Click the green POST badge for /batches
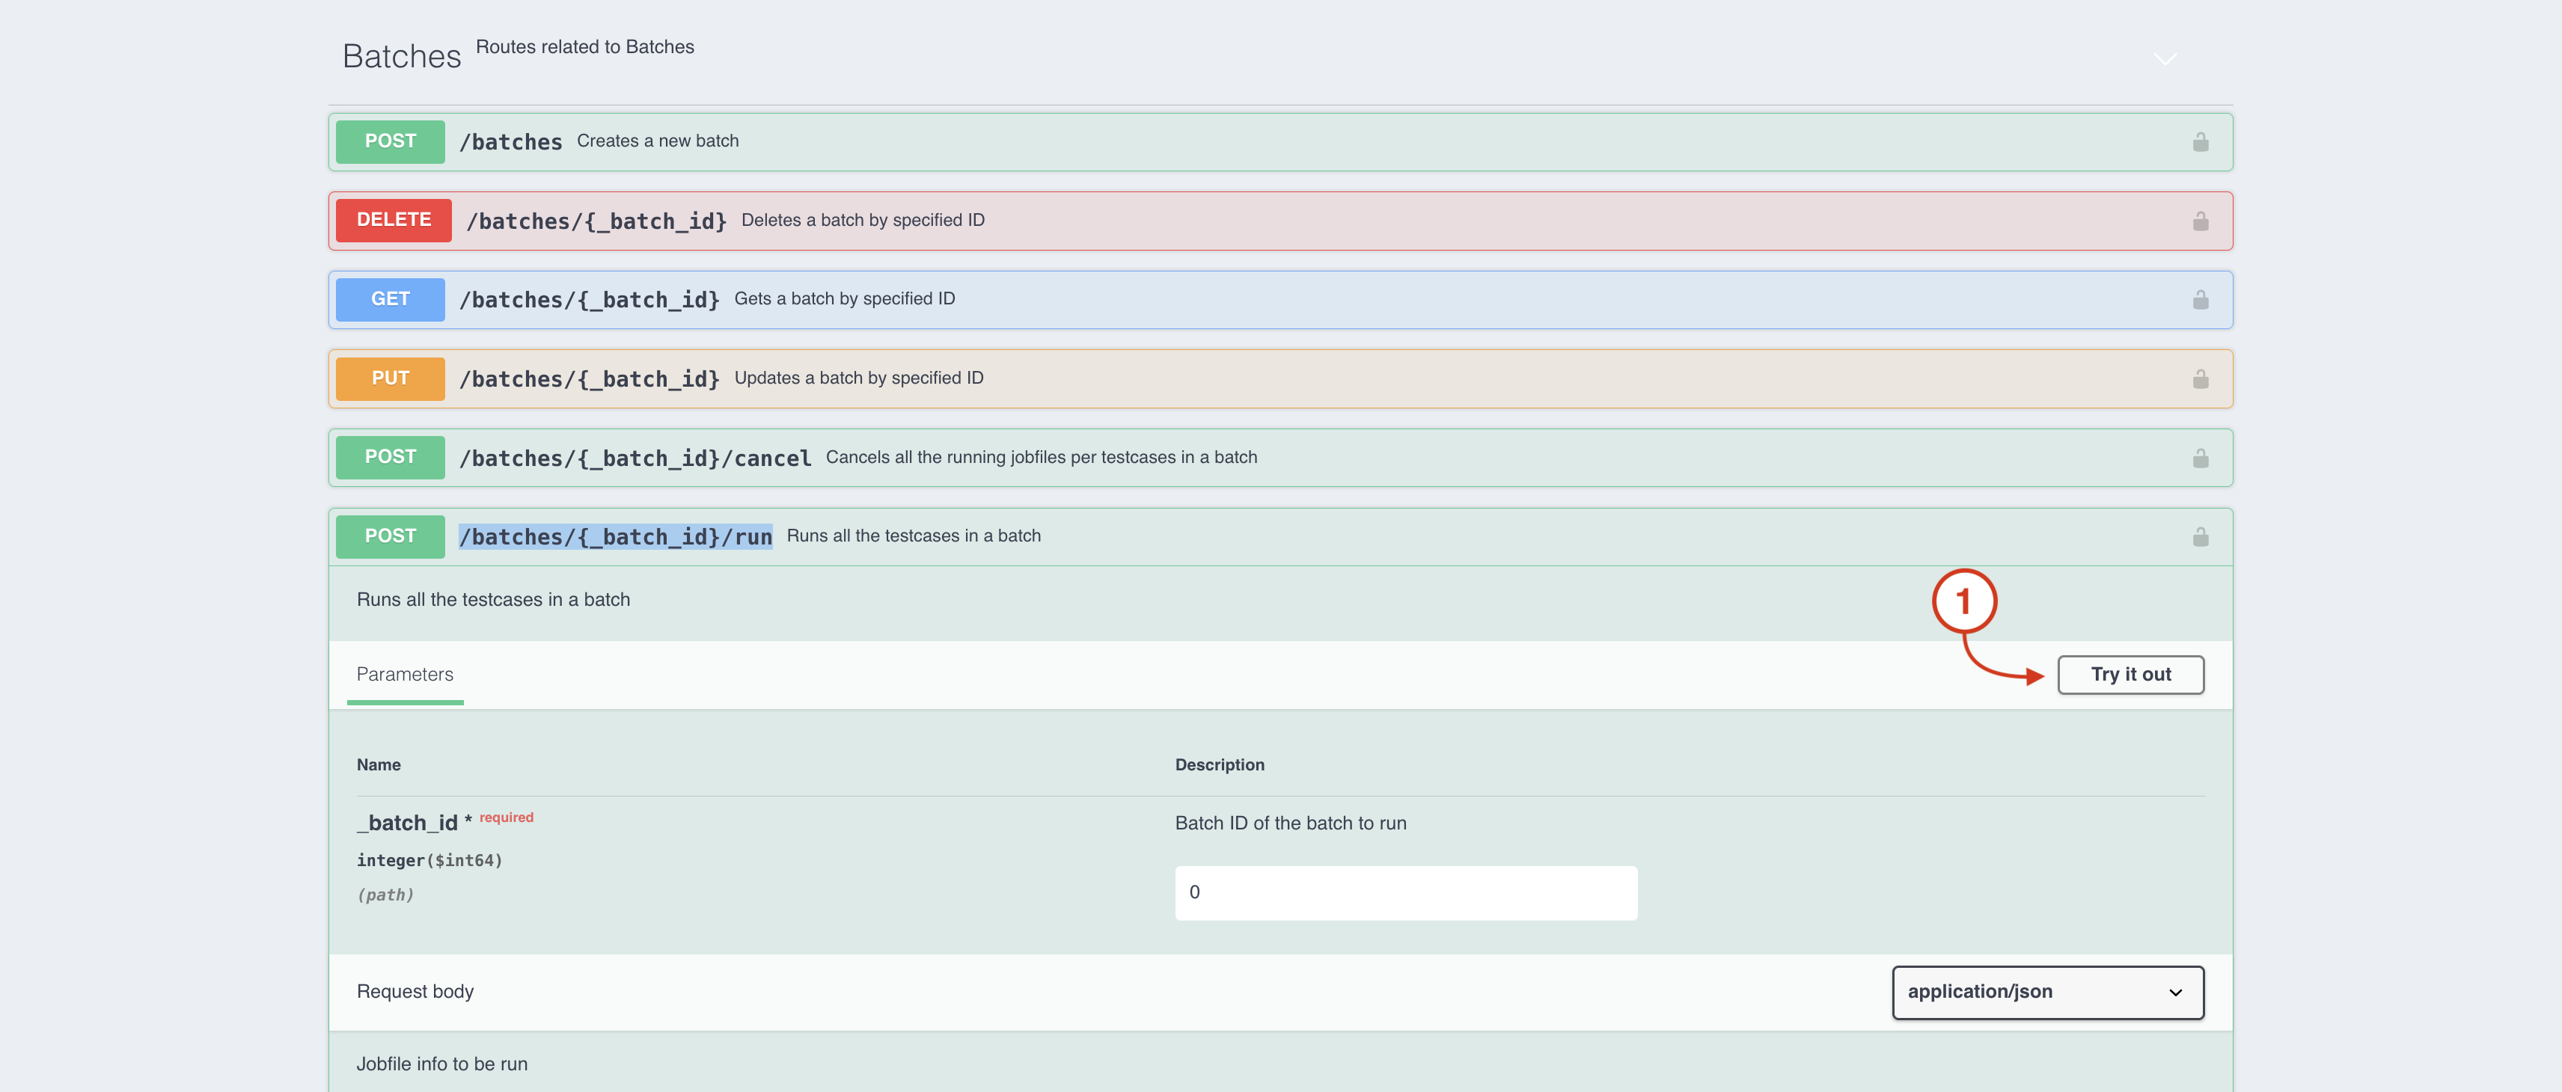Screen dimensions: 2562x1092 click(390, 141)
